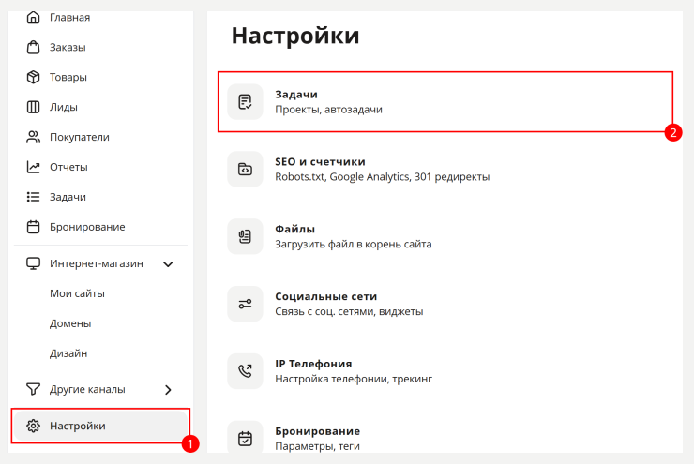Click the Покупатели people icon
The width and height of the screenshot is (694, 464).
(33, 137)
